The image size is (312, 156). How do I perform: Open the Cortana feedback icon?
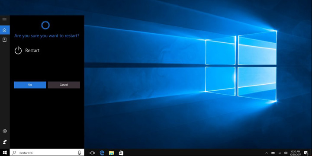coord(5,142)
